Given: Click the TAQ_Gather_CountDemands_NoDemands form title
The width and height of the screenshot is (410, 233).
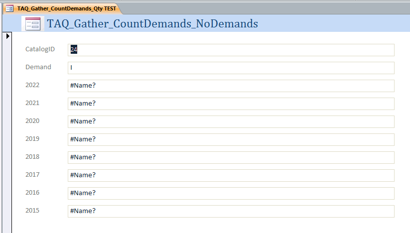Looking at the screenshot, I should click(x=152, y=24).
